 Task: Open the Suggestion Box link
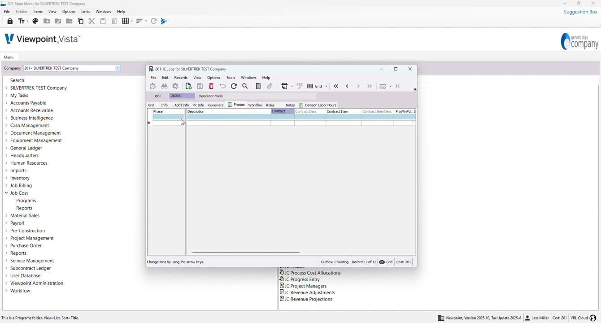pos(580,12)
